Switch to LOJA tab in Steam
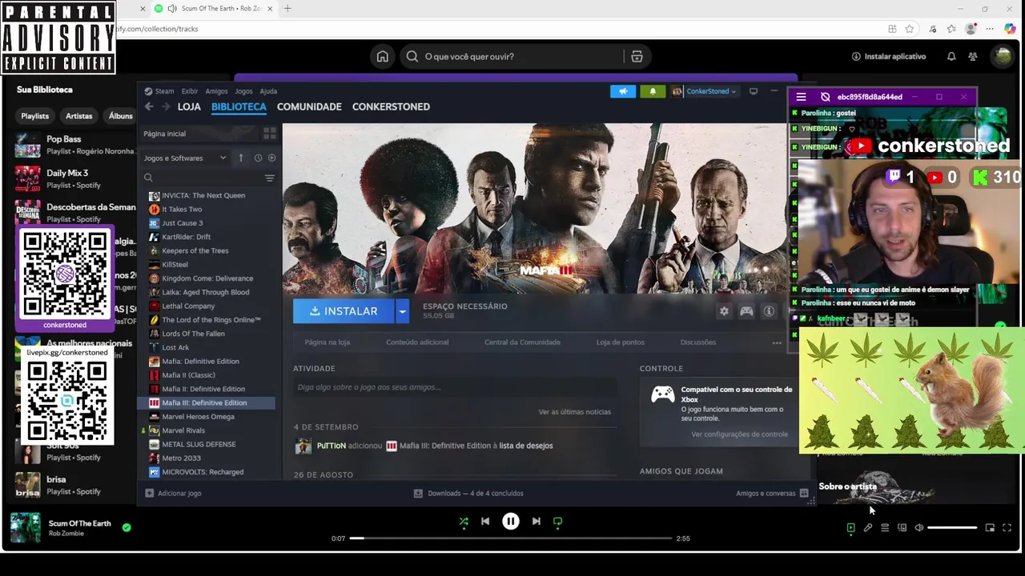This screenshot has width=1025, height=576. (x=189, y=106)
